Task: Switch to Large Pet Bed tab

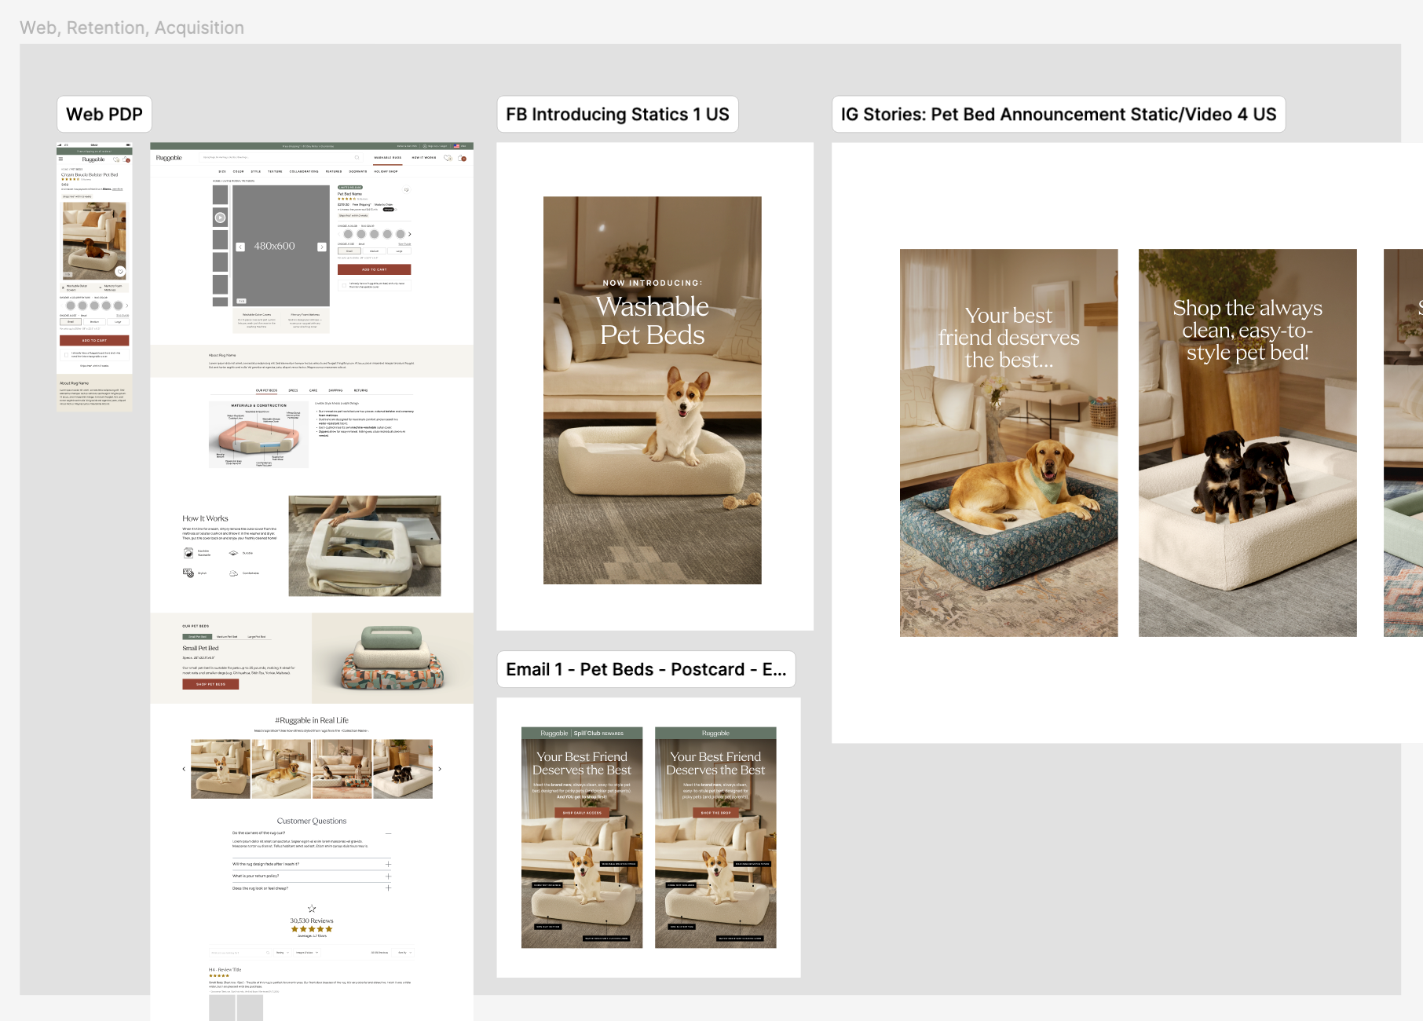Action: tap(257, 637)
